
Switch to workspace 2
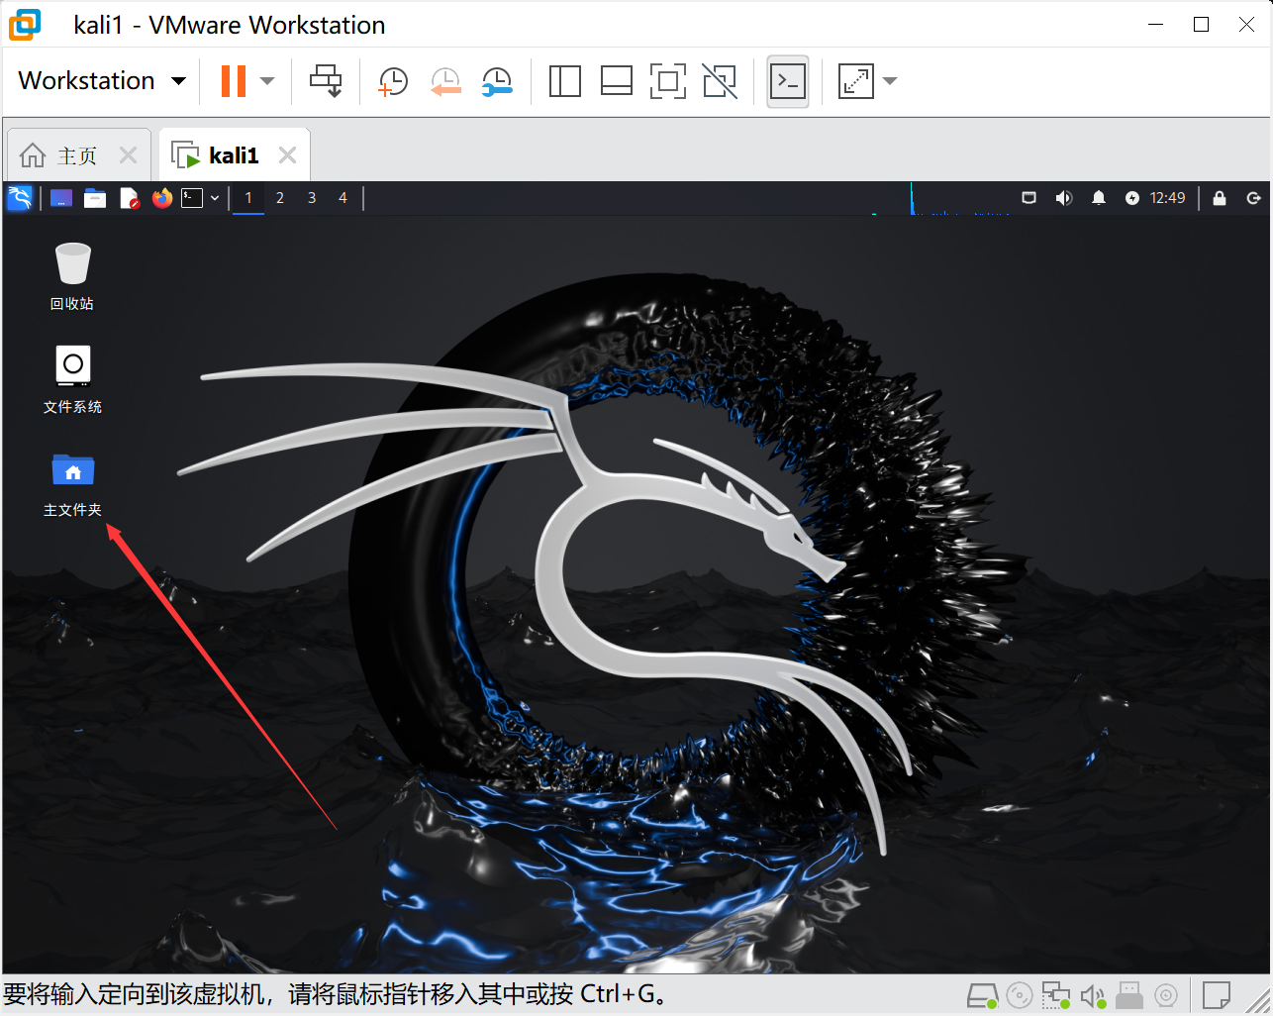(280, 198)
